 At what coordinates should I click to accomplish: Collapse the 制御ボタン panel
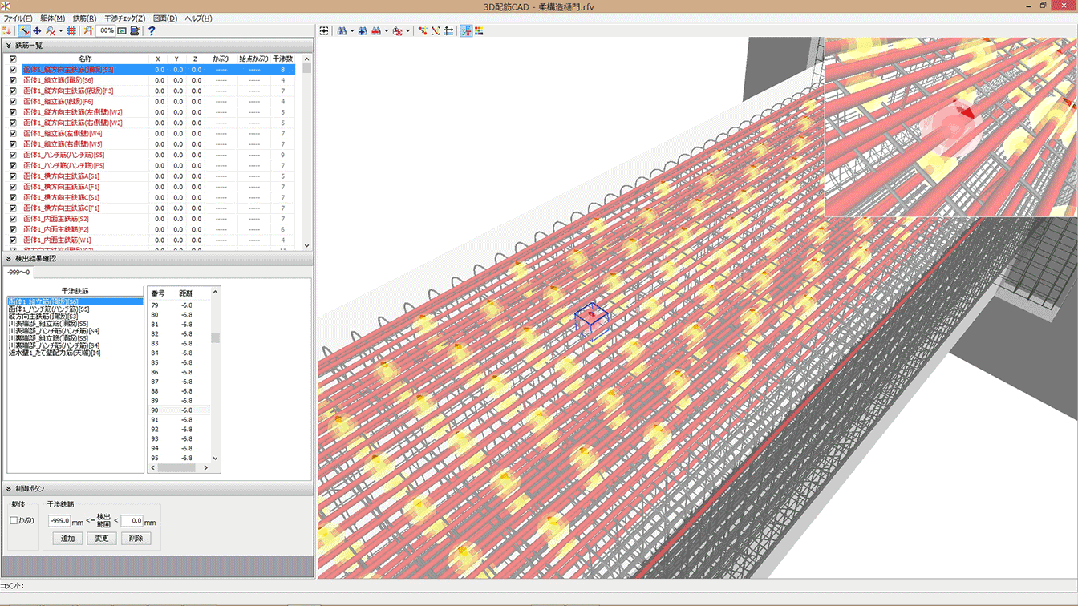(x=9, y=488)
